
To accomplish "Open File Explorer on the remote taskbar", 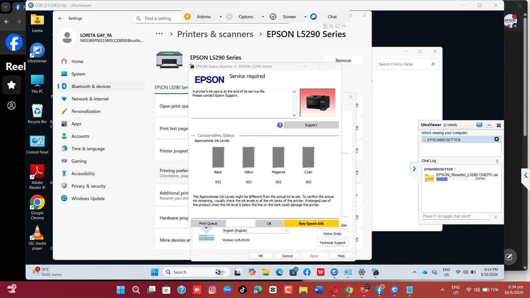I will [265, 272].
